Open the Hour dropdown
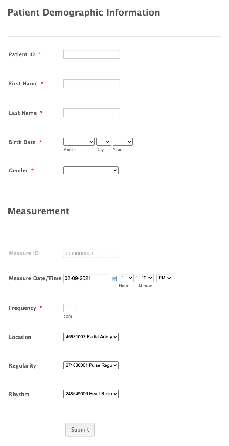229x446 pixels. (126, 278)
